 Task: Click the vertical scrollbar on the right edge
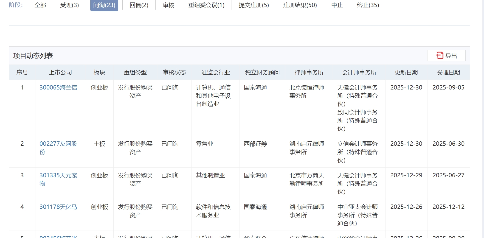tap(483, 119)
